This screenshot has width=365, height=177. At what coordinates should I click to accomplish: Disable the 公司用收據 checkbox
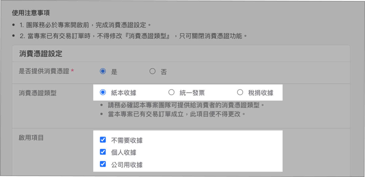[x=103, y=164]
